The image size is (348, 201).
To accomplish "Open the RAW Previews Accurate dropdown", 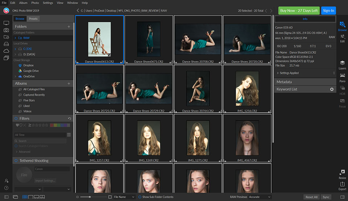I will (260, 197).
